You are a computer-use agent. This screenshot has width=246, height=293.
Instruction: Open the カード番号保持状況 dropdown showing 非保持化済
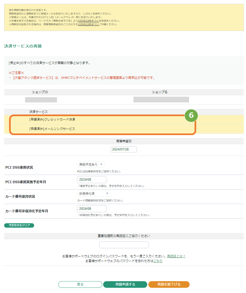point(94,194)
